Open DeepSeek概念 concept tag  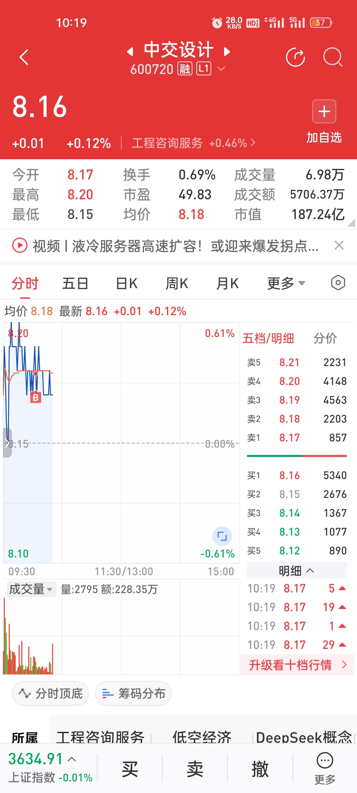coord(304,737)
